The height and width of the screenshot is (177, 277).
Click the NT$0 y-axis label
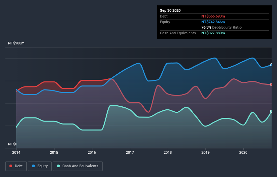(x=13, y=144)
